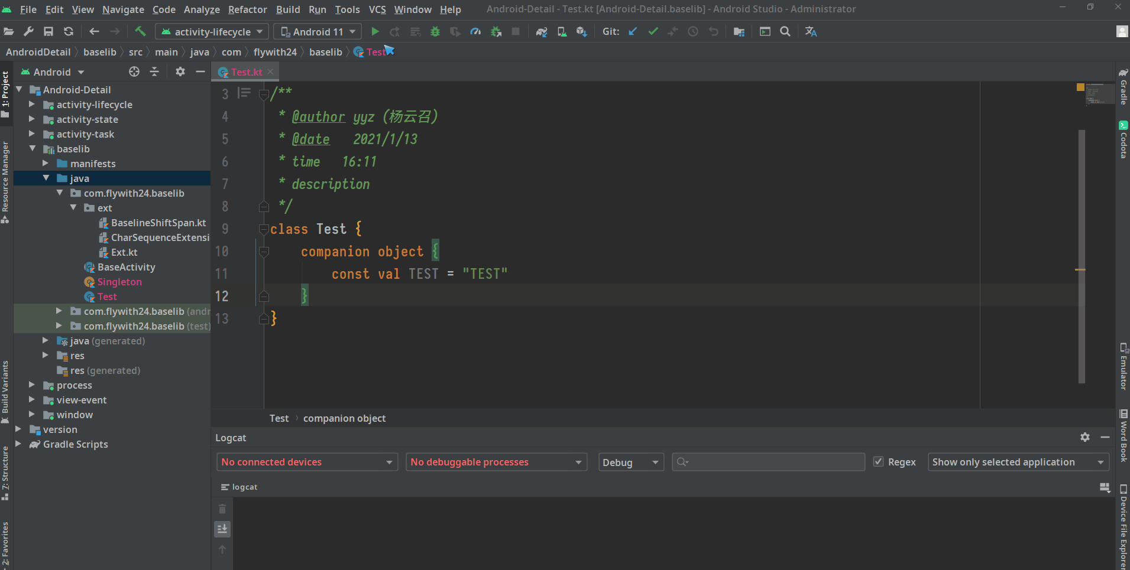Clear logcat with the trash icon
Image resolution: width=1130 pixels, height=570 pixels.
click(222, 509)
